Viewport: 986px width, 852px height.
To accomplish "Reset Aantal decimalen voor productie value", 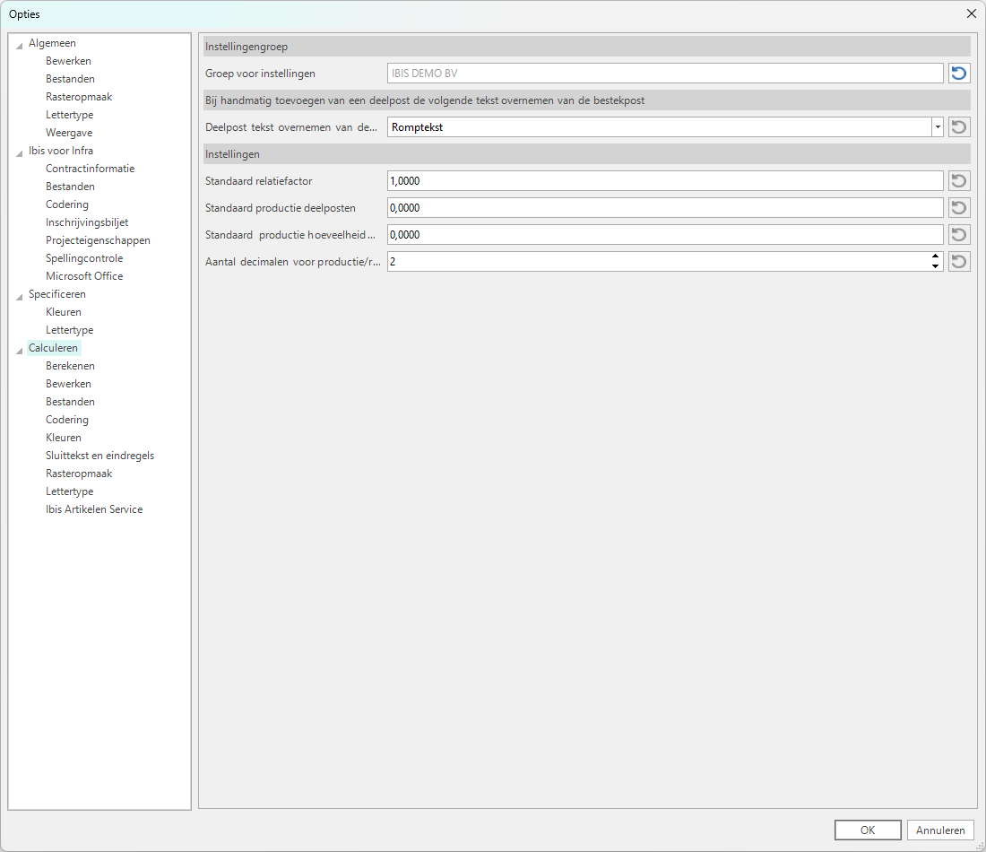I will [959, 262].
